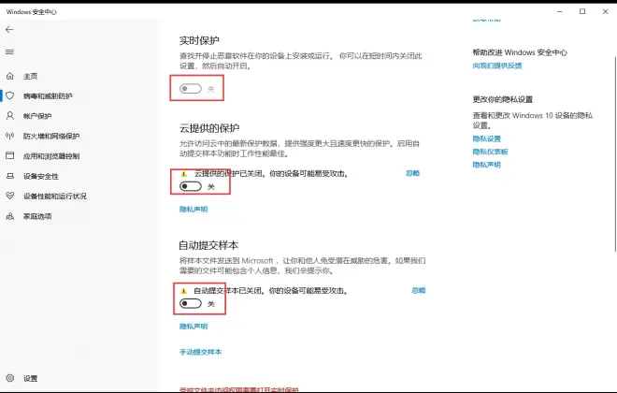Open the 隐私仪表板 link
The height and width of the screenshot is (393, 617).
pyautogui.click(x=490, y=152)
